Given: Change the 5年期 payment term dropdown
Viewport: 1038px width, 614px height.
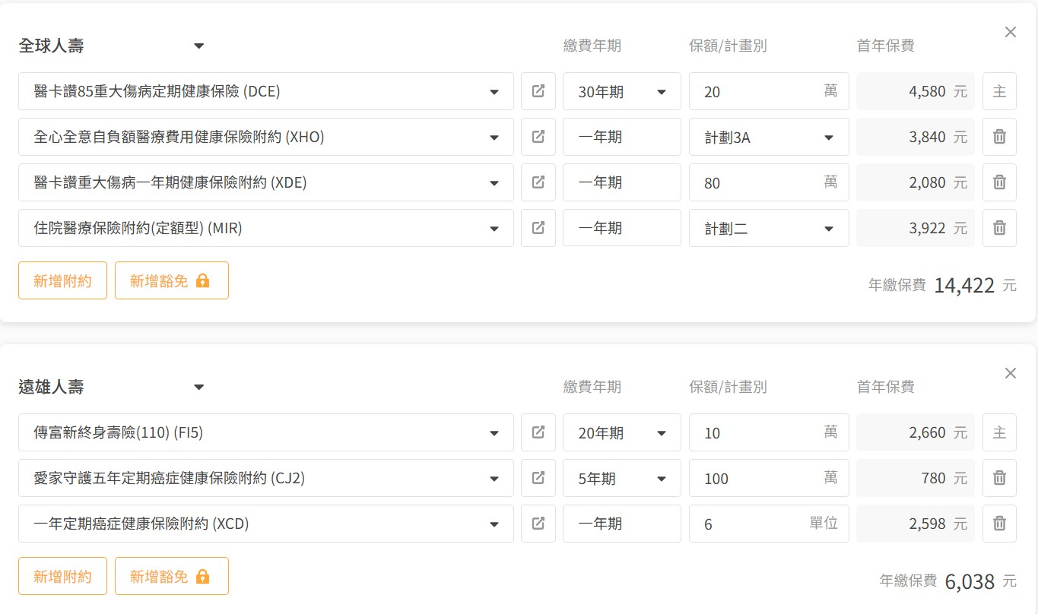Looking at the screenshot, I should pyautogui.click(x=621, y=479).
